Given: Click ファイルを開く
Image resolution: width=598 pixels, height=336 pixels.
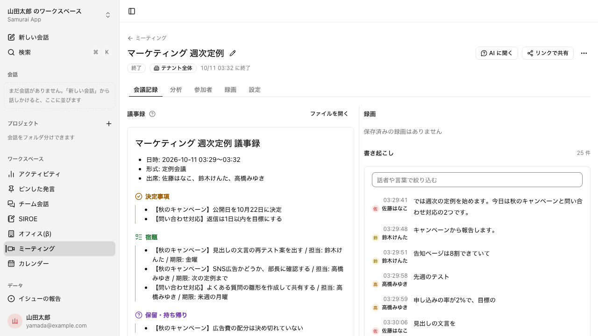Looking at the screenshot, I should pos(329,114).
